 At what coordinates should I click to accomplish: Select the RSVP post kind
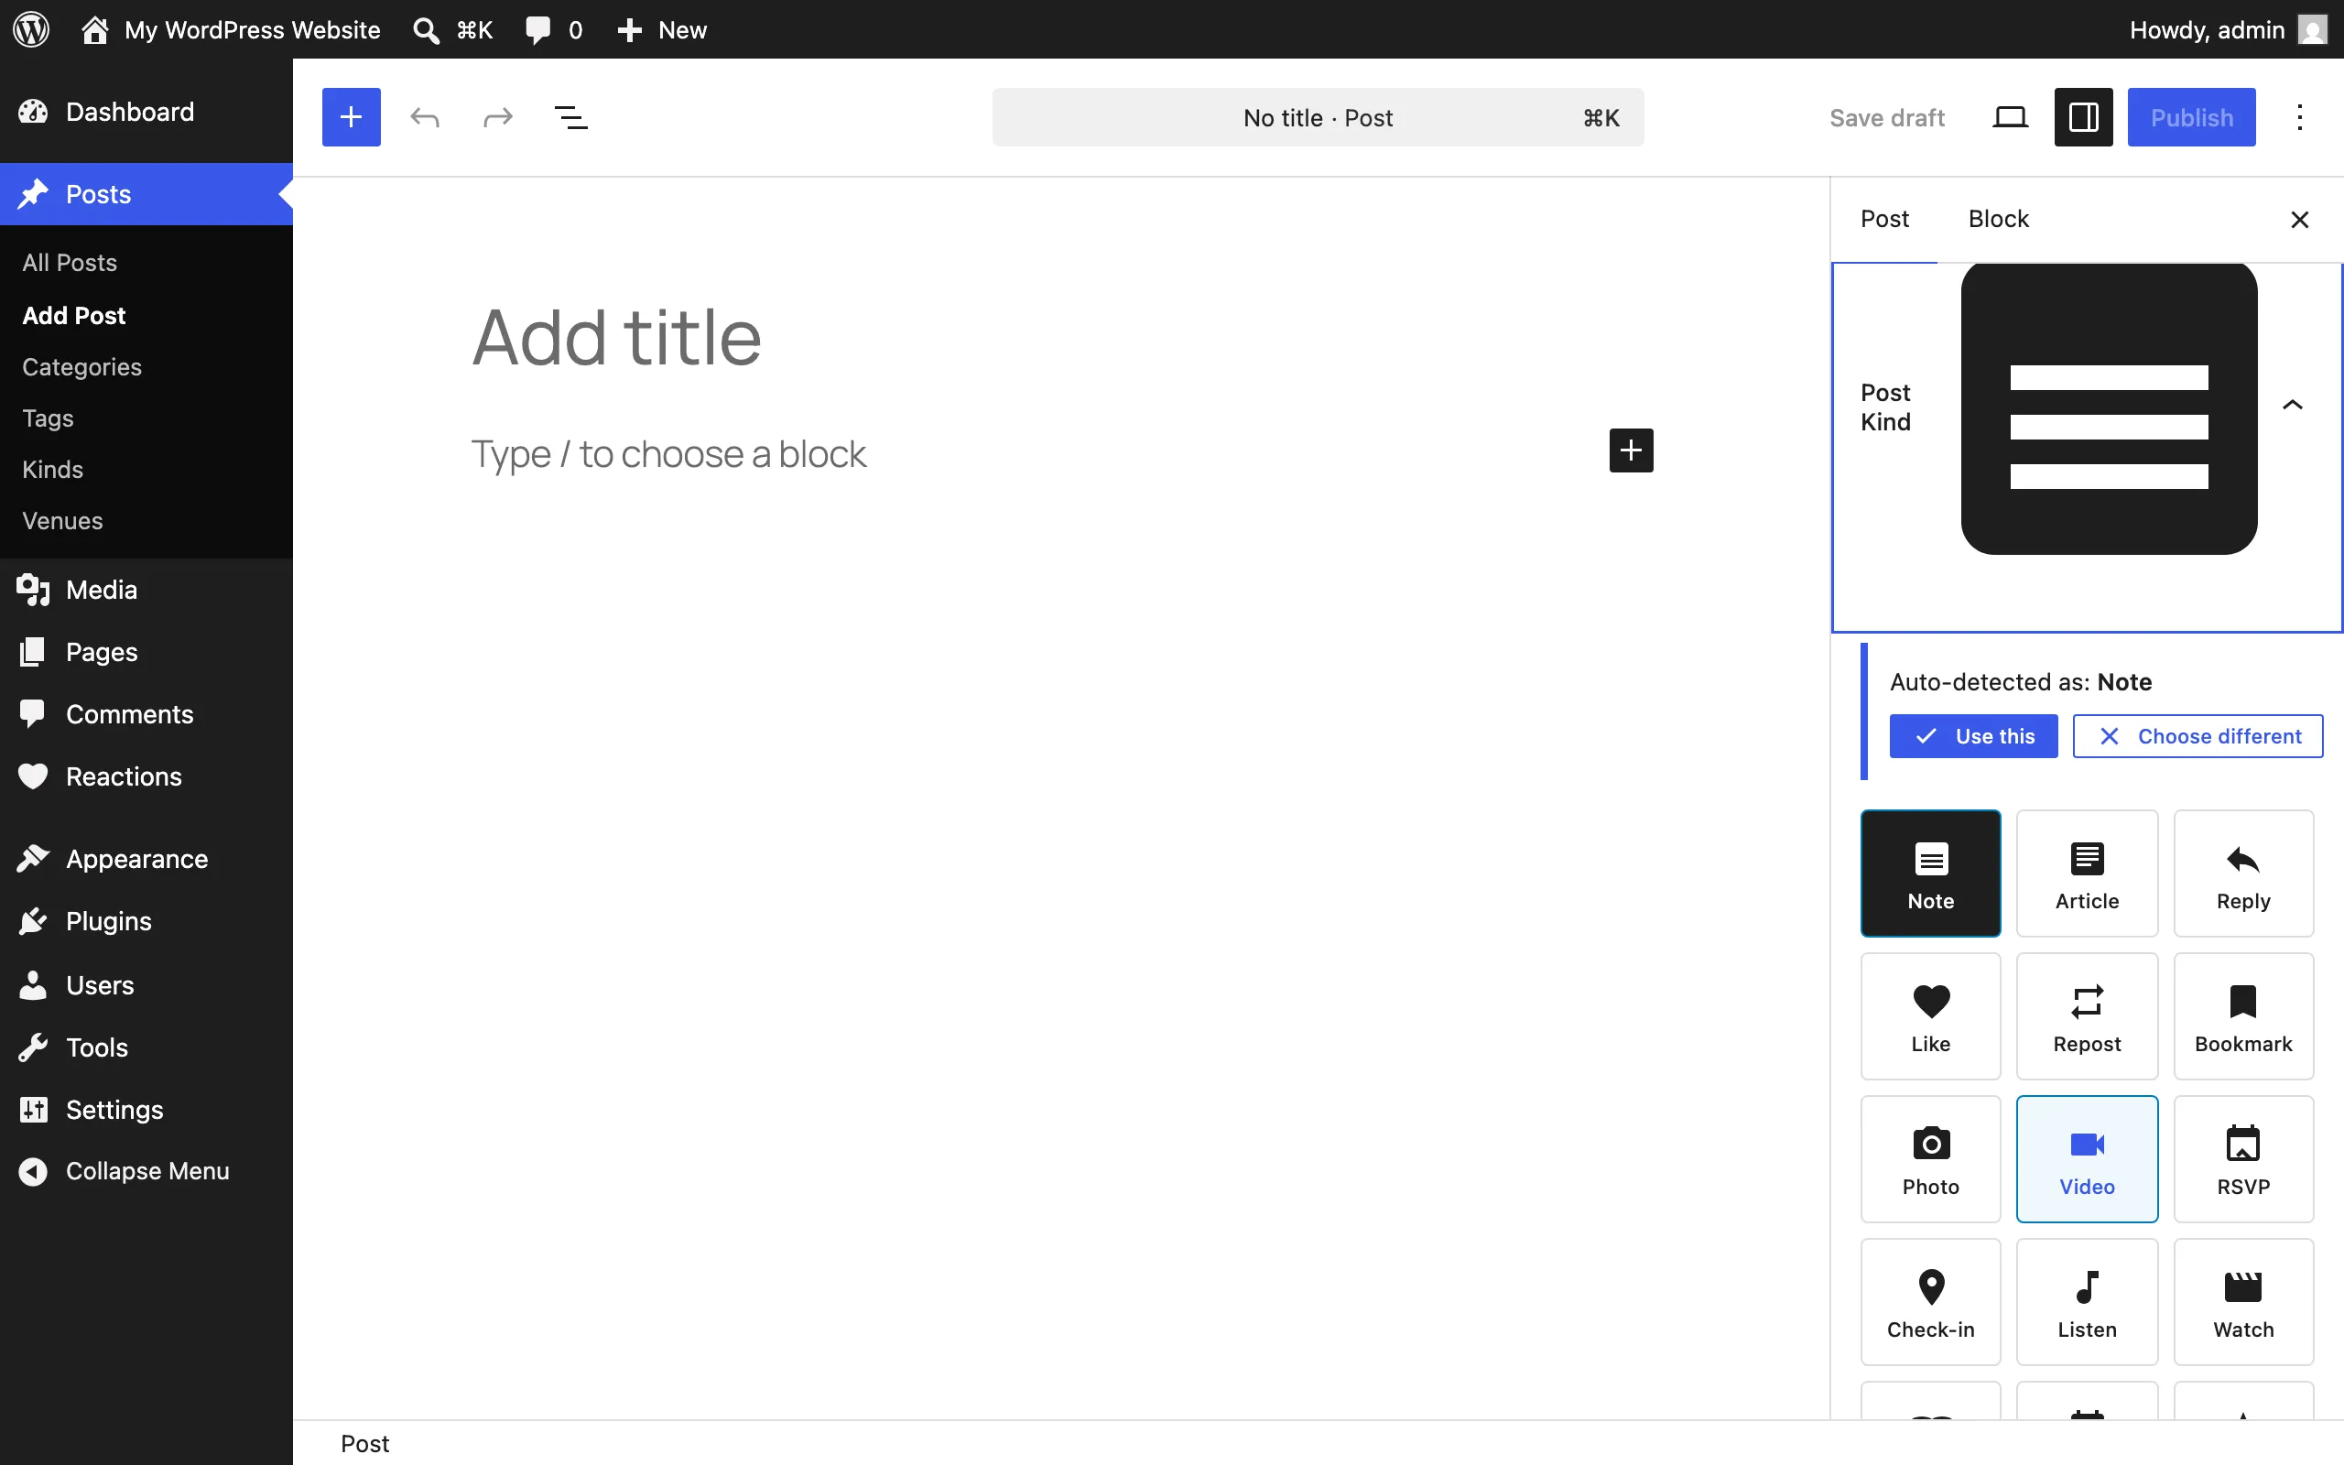[x=2243, y=1159]
